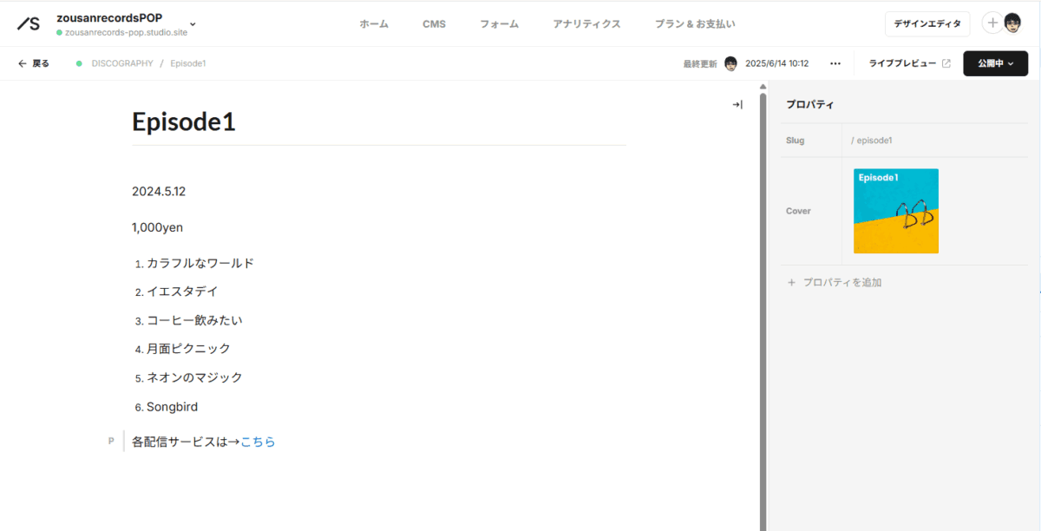Collapse the properties panel with arrow icon
The height and width of the screenshot is (531, 1041).
(x=737, y=105)
